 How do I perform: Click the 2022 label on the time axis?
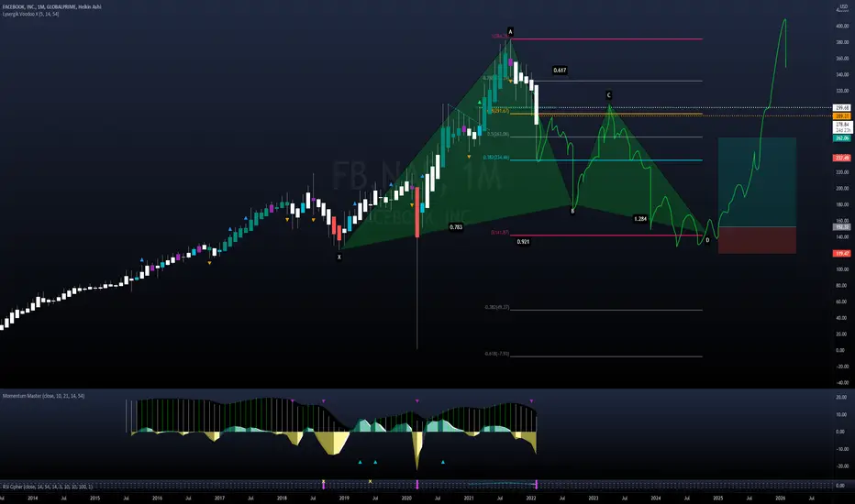coord(531,498)
